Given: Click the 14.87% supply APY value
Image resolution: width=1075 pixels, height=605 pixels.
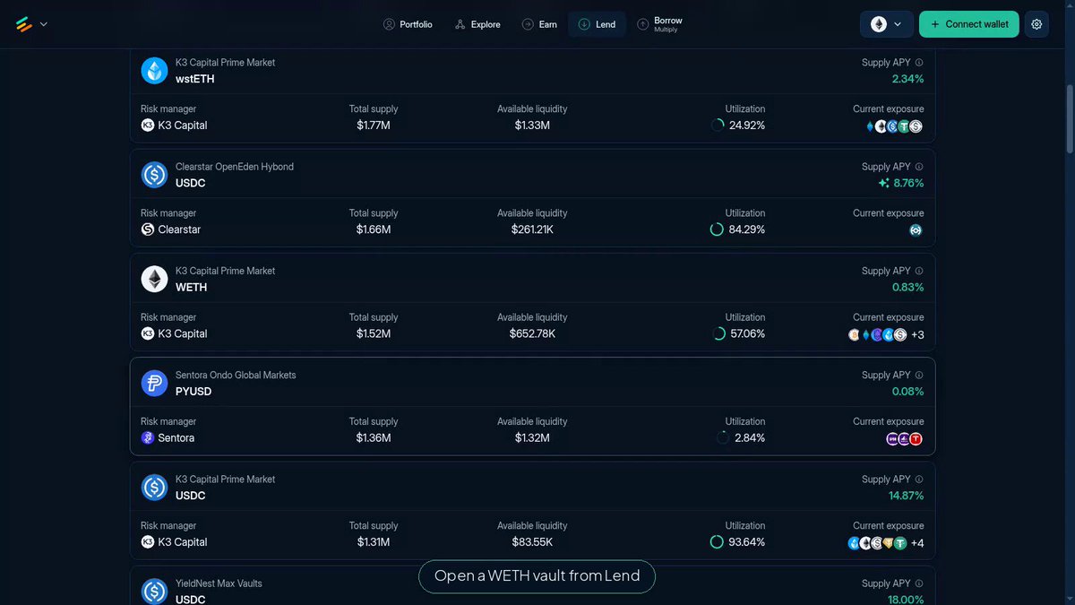Looking at the screenshot, I should (907, 496).
